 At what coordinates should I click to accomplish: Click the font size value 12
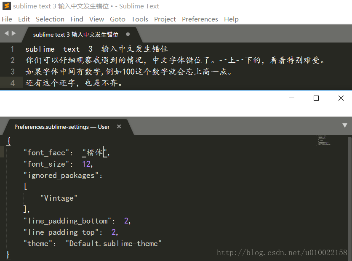pos(86,164)
